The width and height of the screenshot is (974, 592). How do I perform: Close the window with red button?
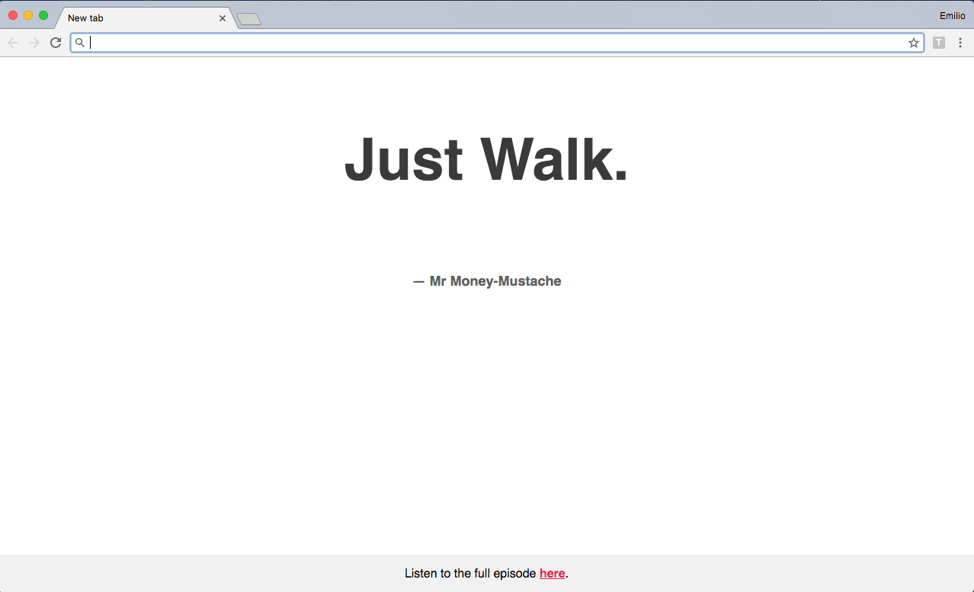click(13, 15)
